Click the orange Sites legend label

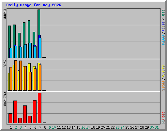point(163,86)
